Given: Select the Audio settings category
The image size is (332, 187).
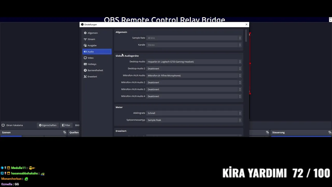Looking at the screenshot, I should [97, 52].
